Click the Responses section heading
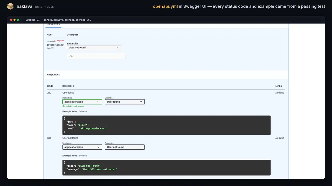This screenshot has height=186, width=332. 53,75
